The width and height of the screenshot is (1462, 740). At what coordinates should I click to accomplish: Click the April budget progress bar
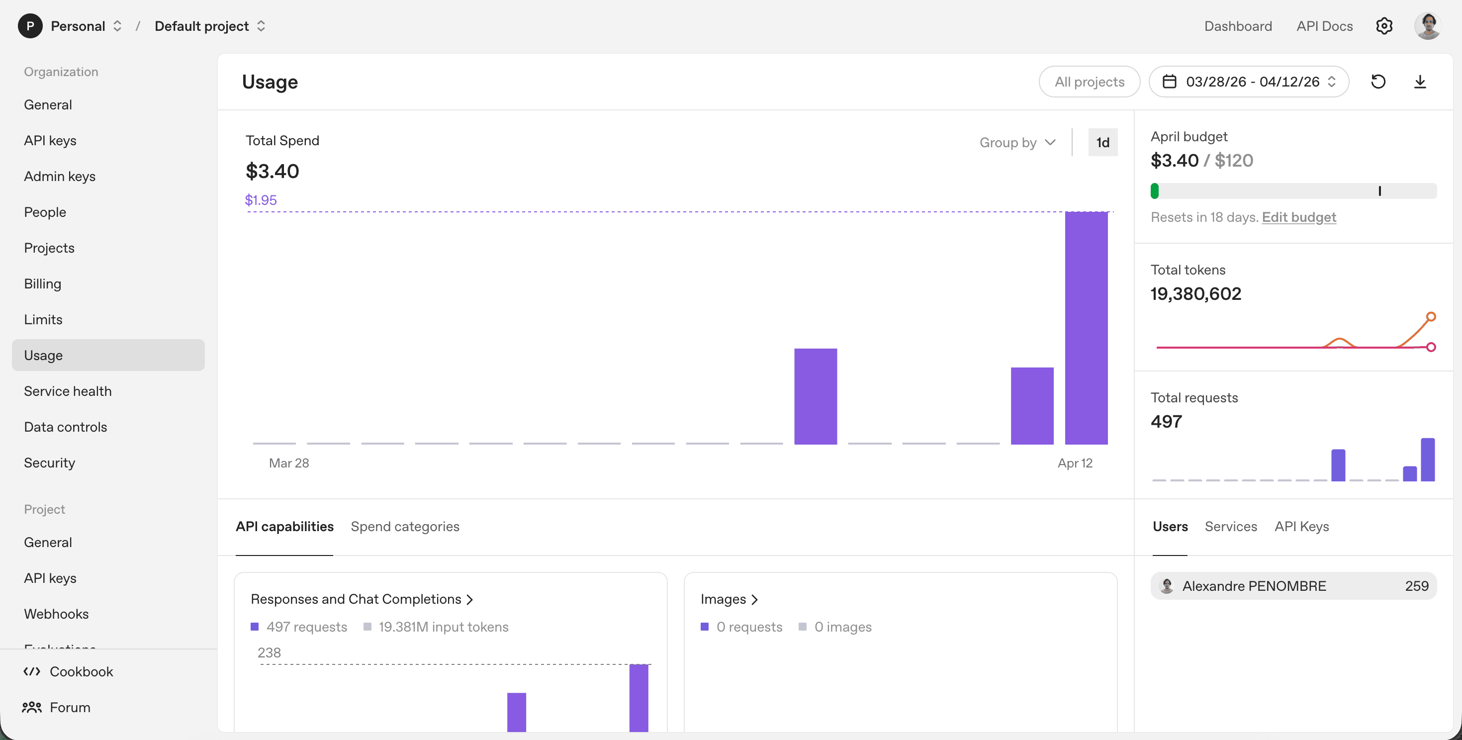click(1293, 191)
